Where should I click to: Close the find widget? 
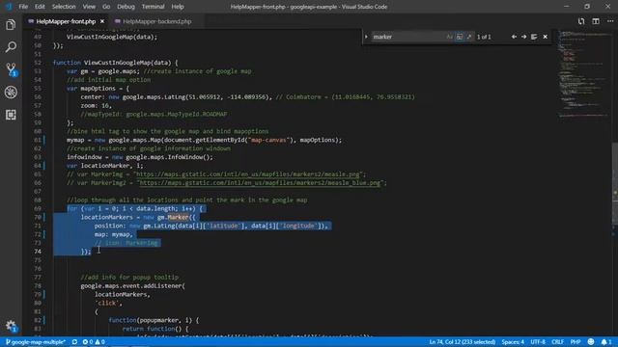[x=545, y=37]
